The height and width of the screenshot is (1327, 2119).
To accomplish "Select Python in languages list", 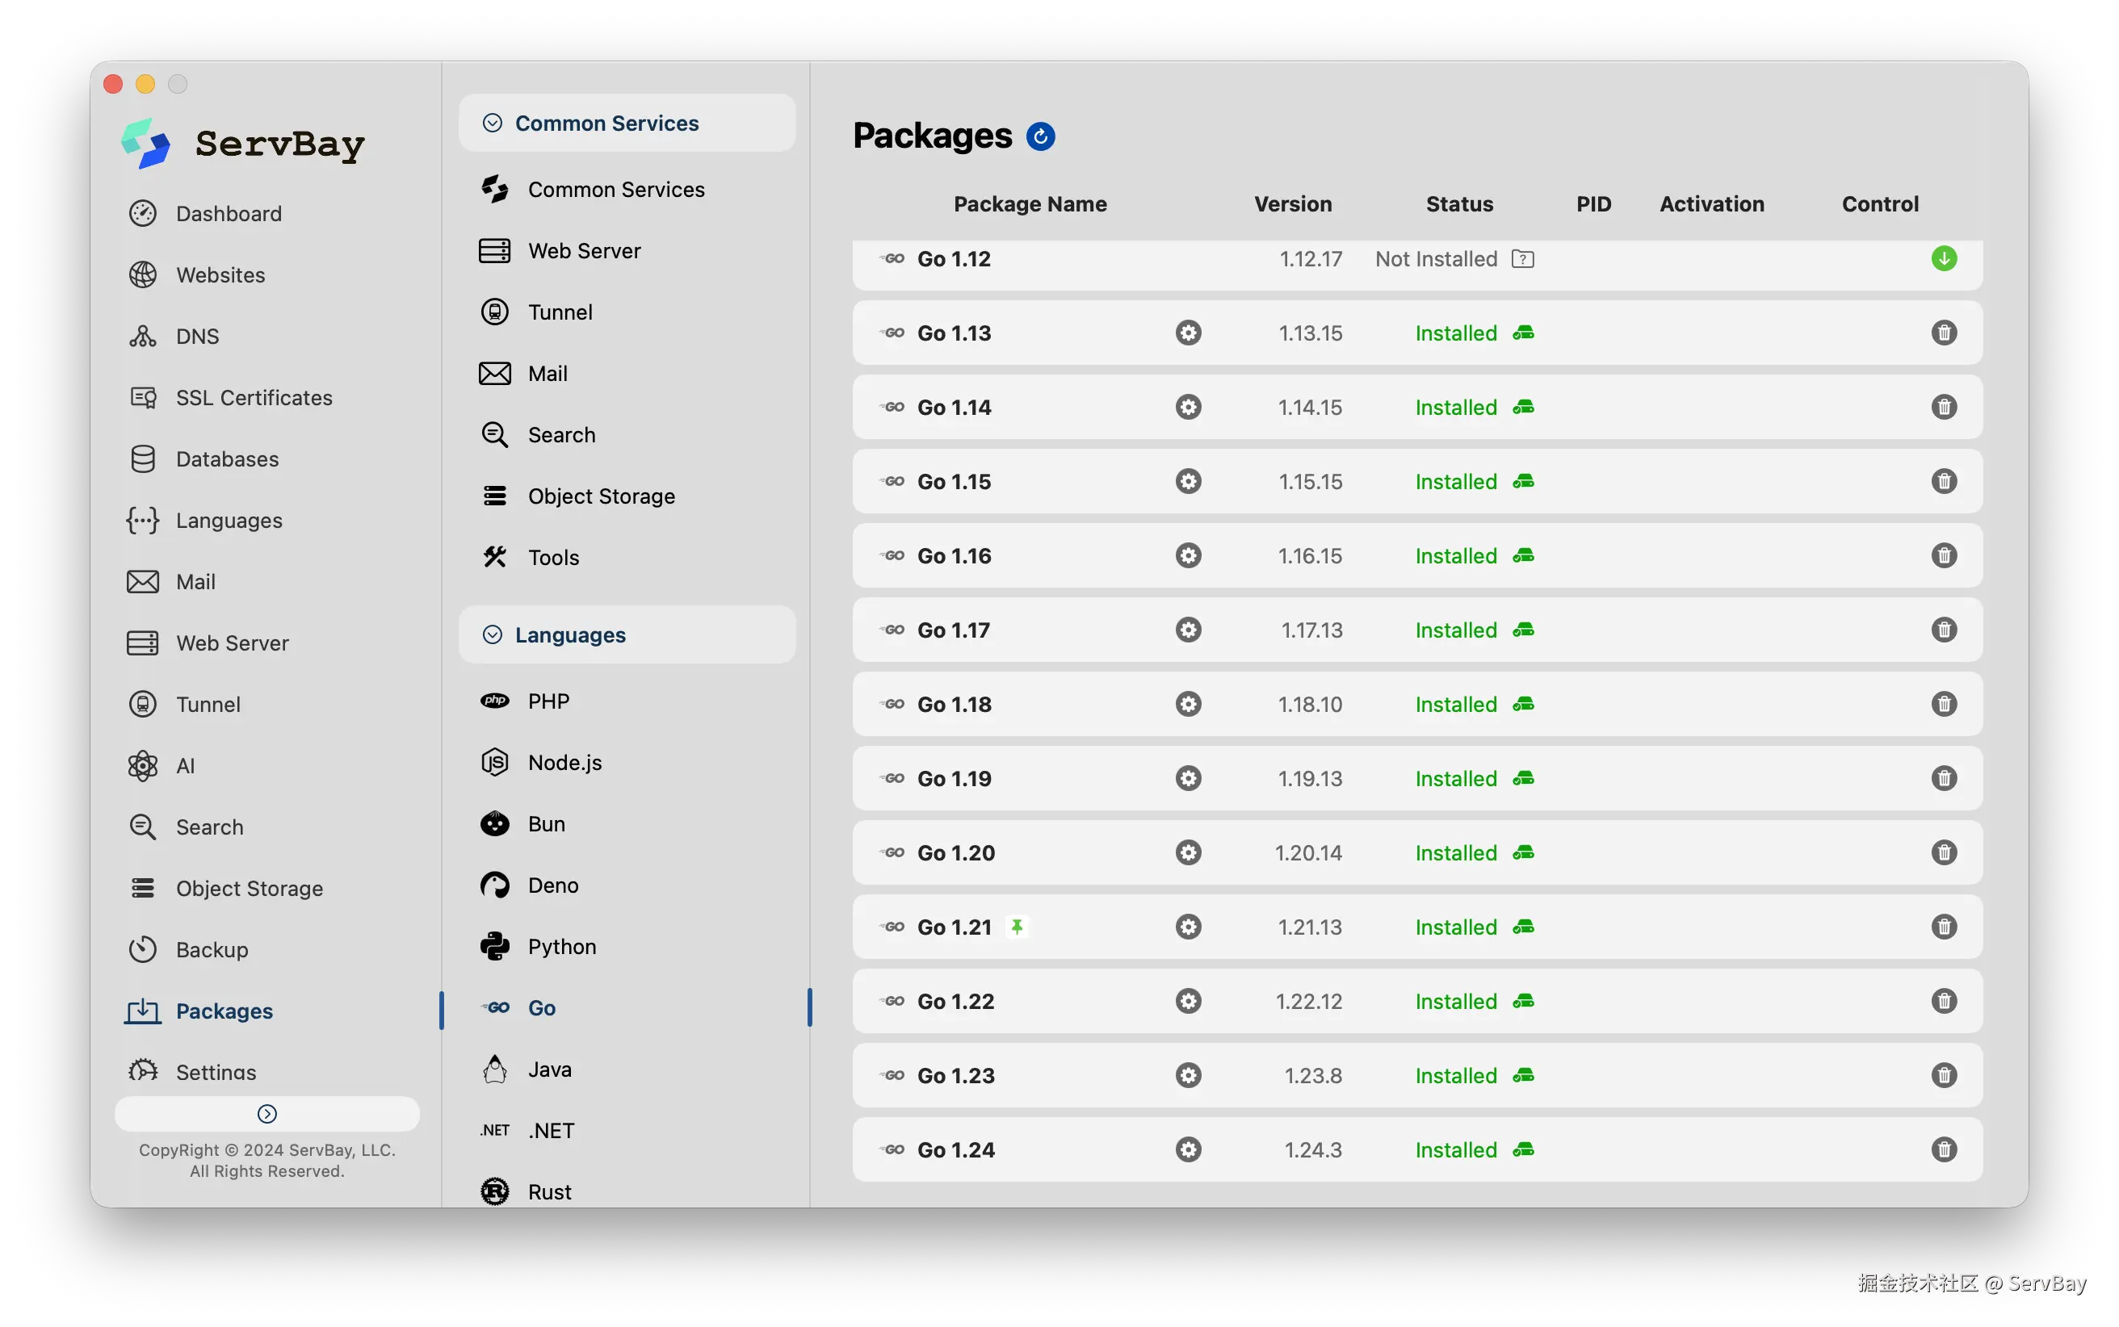I will click(561, 946).
